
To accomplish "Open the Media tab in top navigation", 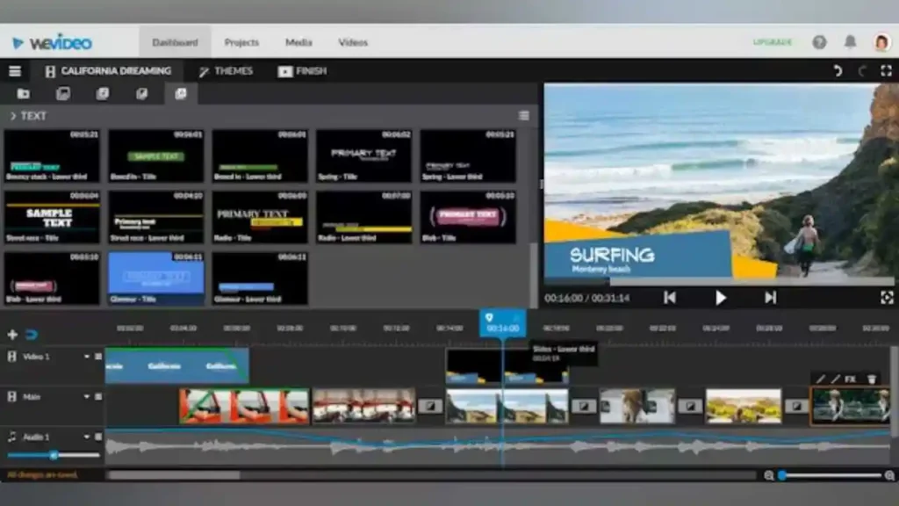I will click(x=298, y=42).
